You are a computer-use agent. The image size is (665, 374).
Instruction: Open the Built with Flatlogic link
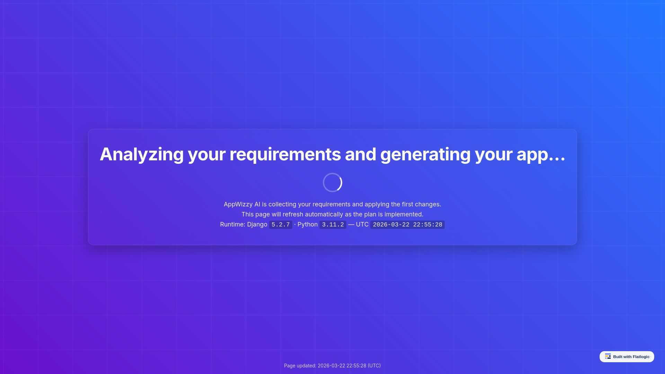[627, 357]
